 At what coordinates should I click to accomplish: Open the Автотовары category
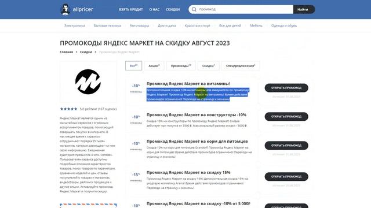coord(139,25)
